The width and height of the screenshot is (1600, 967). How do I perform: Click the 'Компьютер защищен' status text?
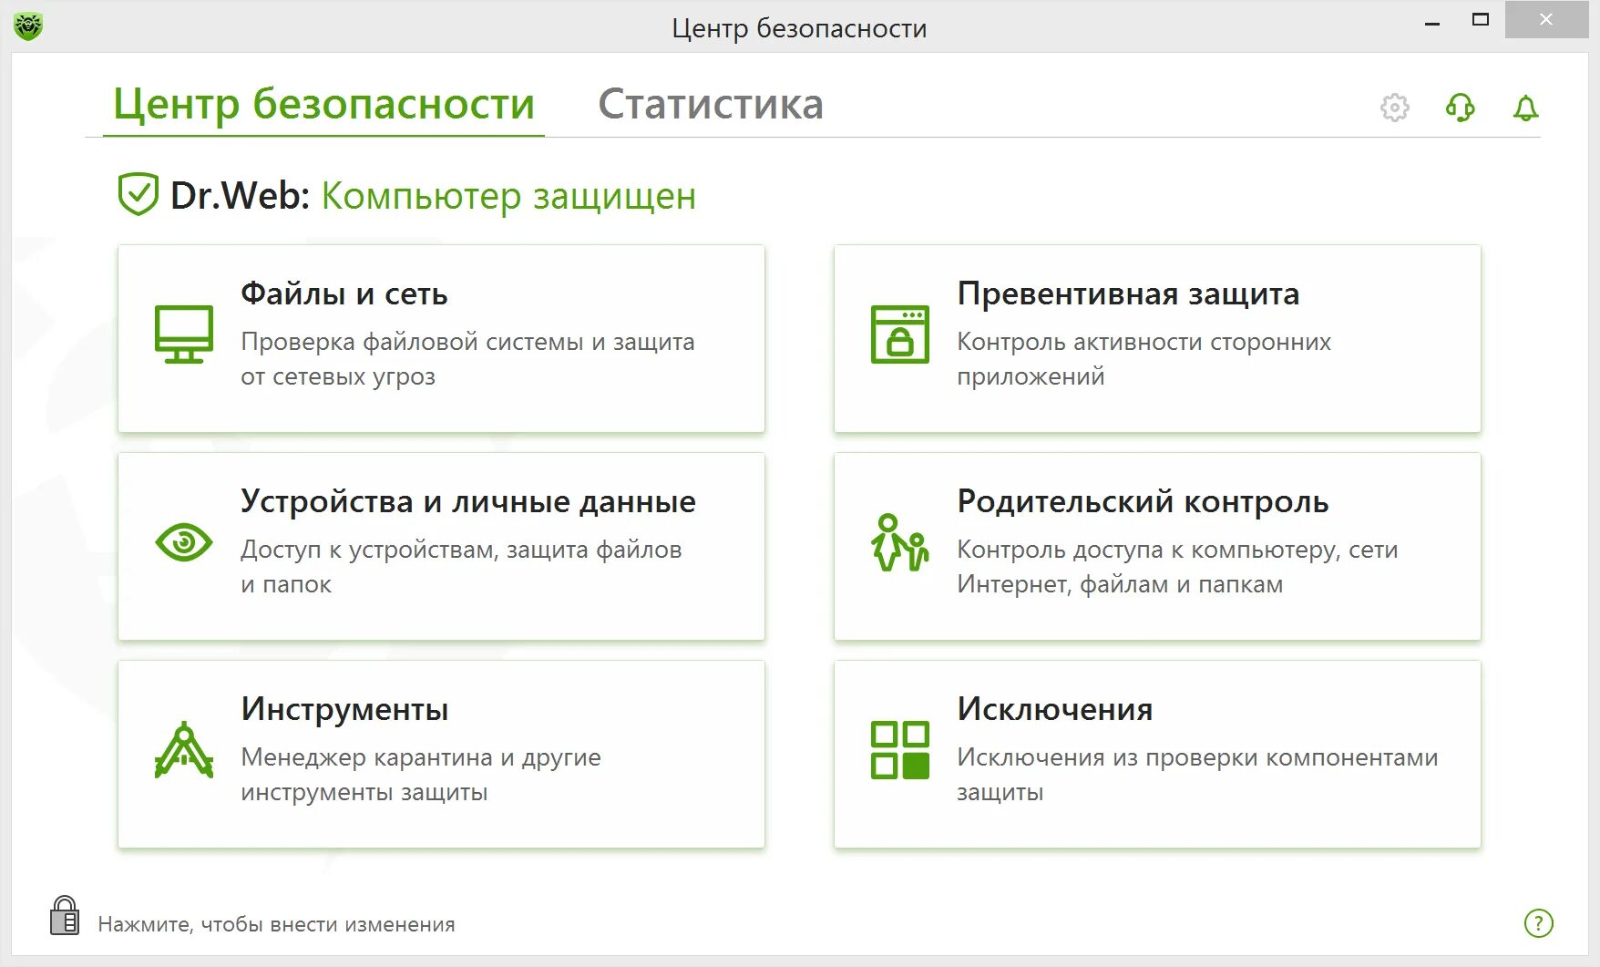pos(508,196)
